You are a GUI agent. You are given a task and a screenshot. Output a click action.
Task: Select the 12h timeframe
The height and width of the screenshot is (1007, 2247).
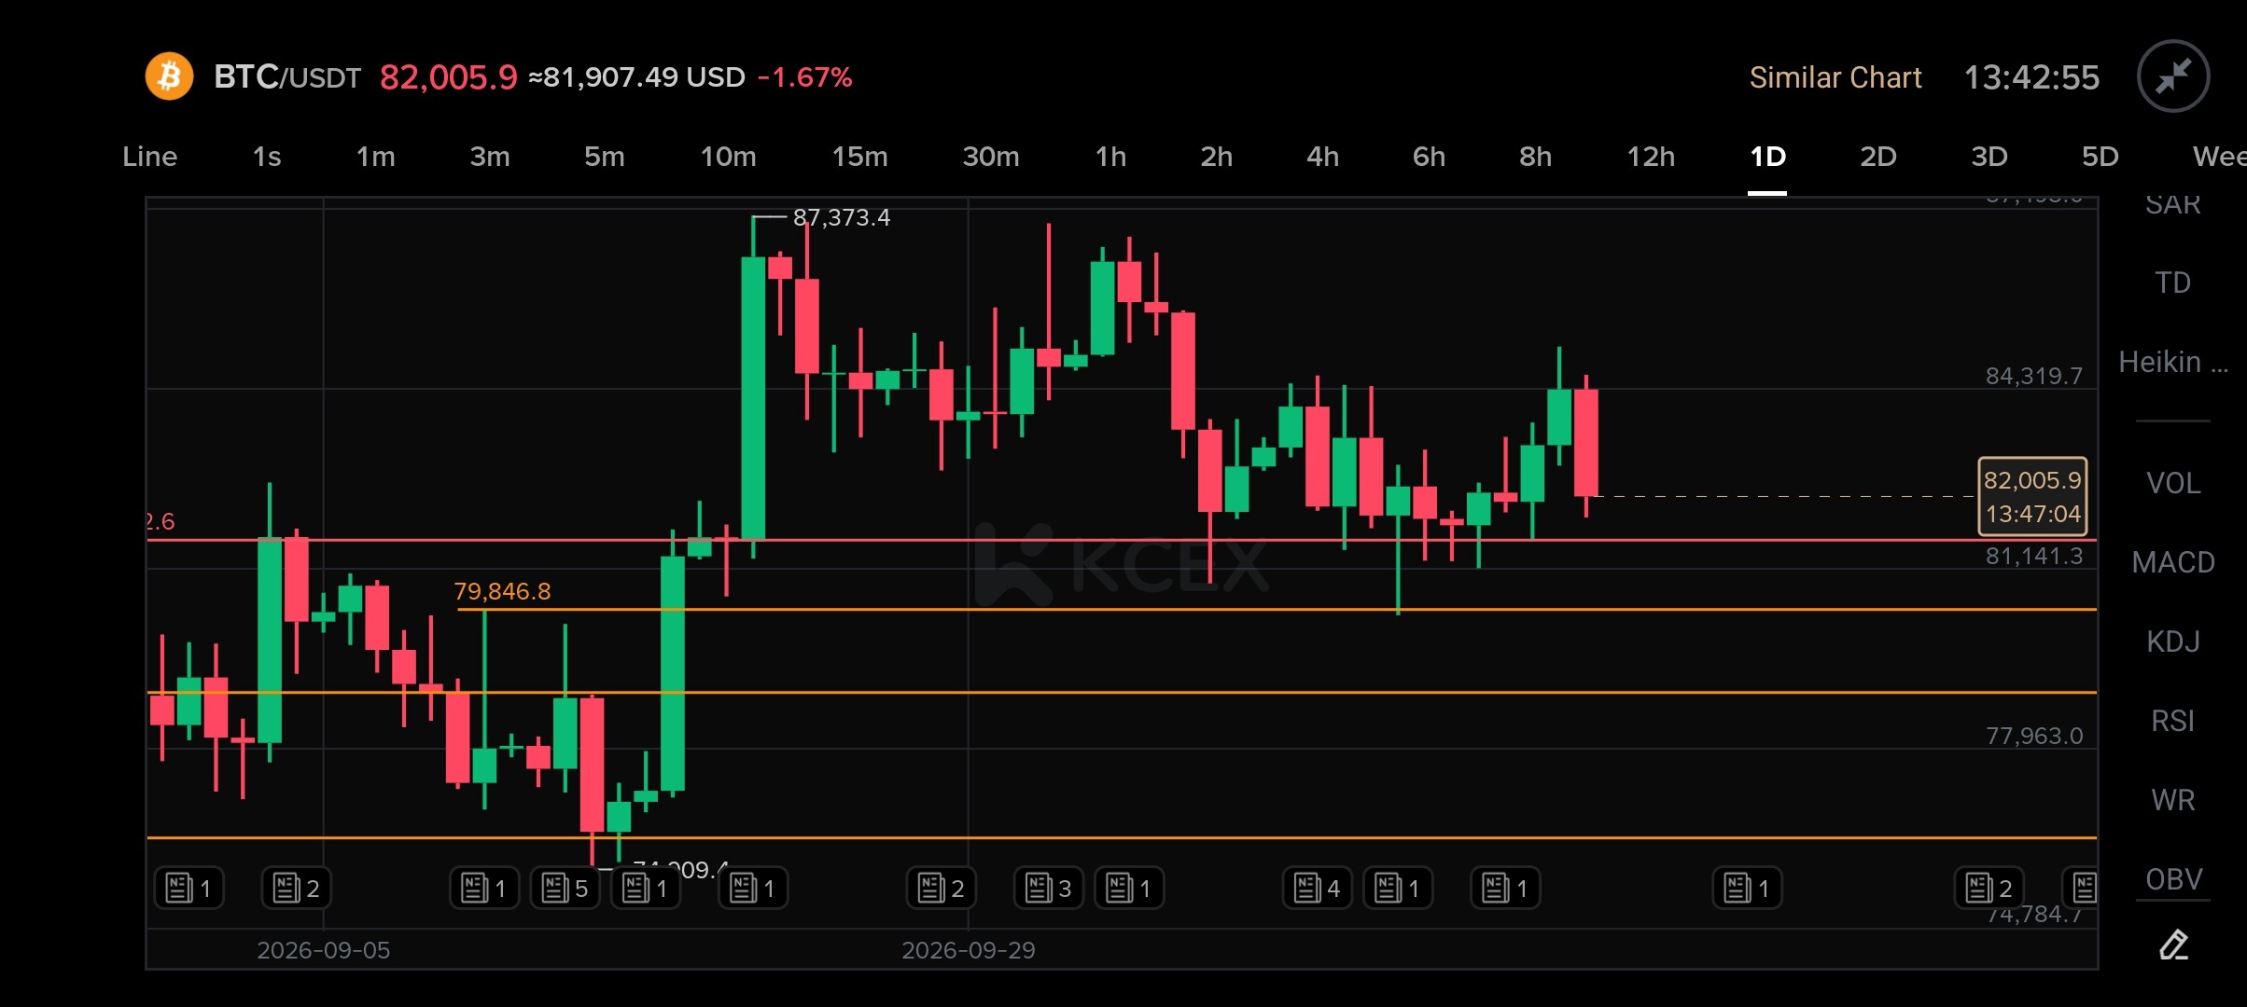1651,157
